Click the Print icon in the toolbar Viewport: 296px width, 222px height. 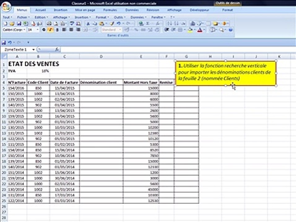49,23
